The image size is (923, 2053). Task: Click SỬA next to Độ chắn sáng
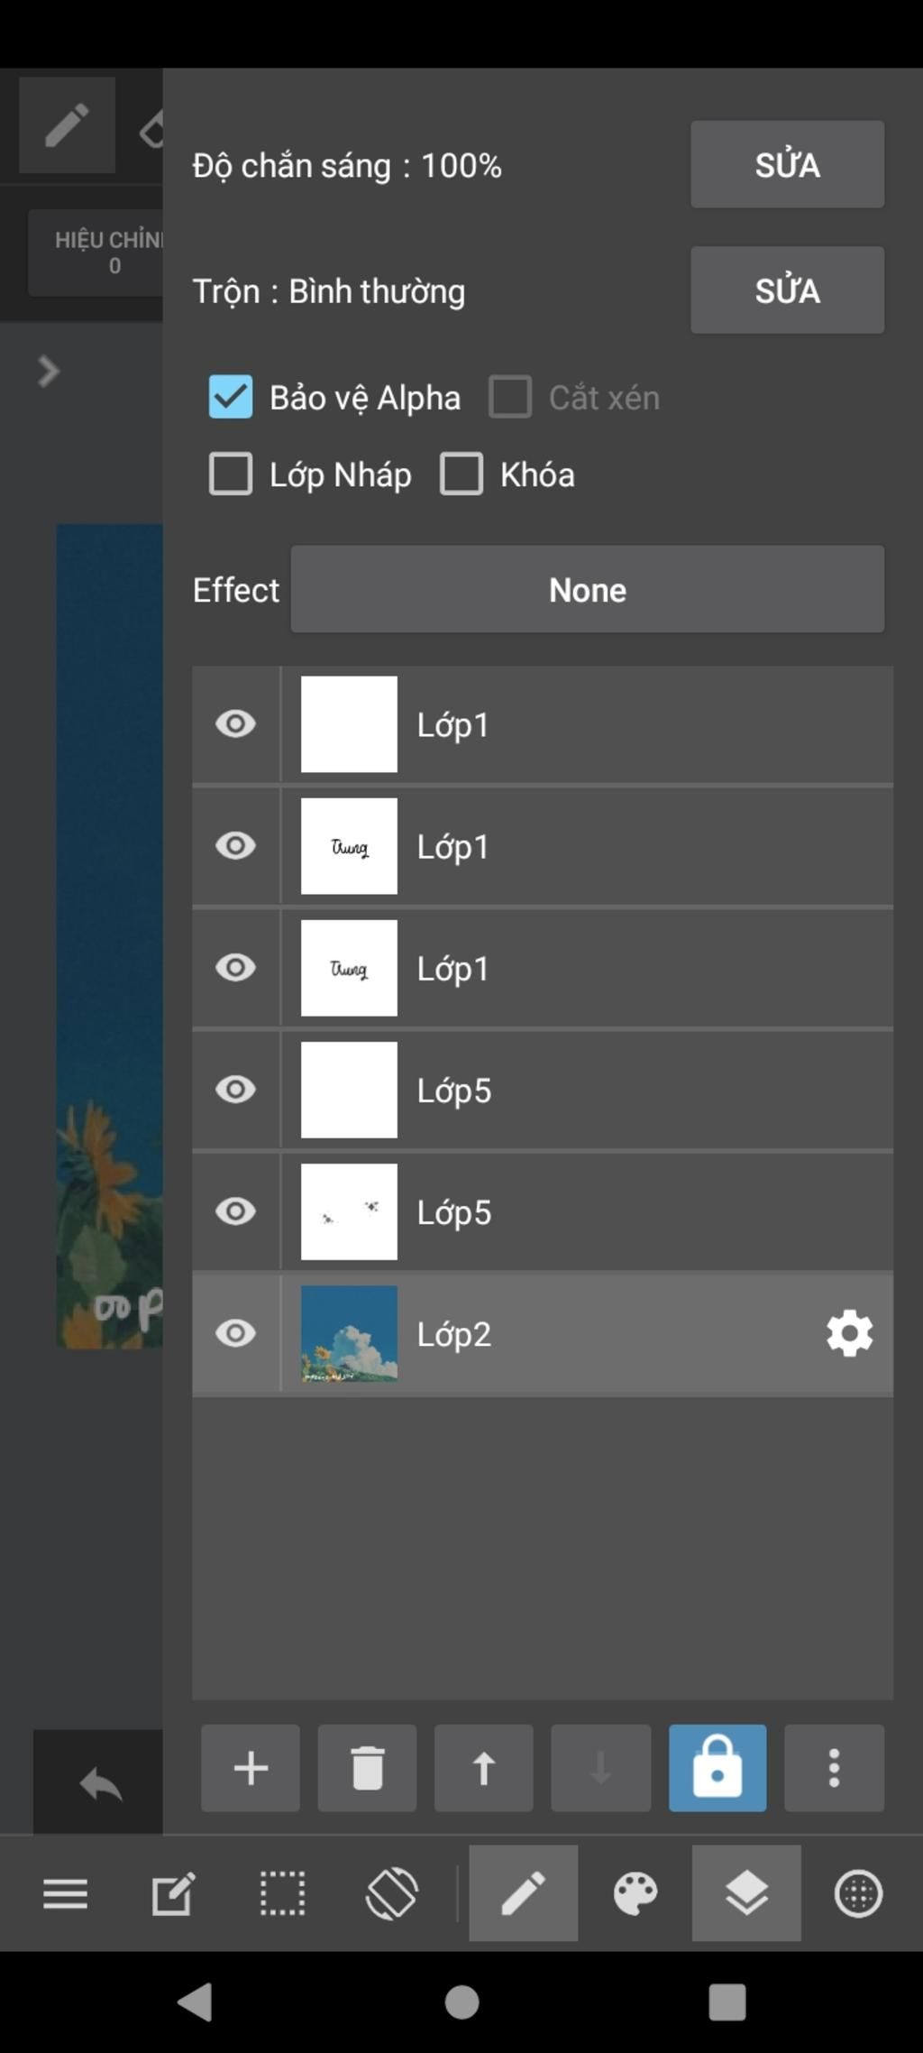click(787, 164)
